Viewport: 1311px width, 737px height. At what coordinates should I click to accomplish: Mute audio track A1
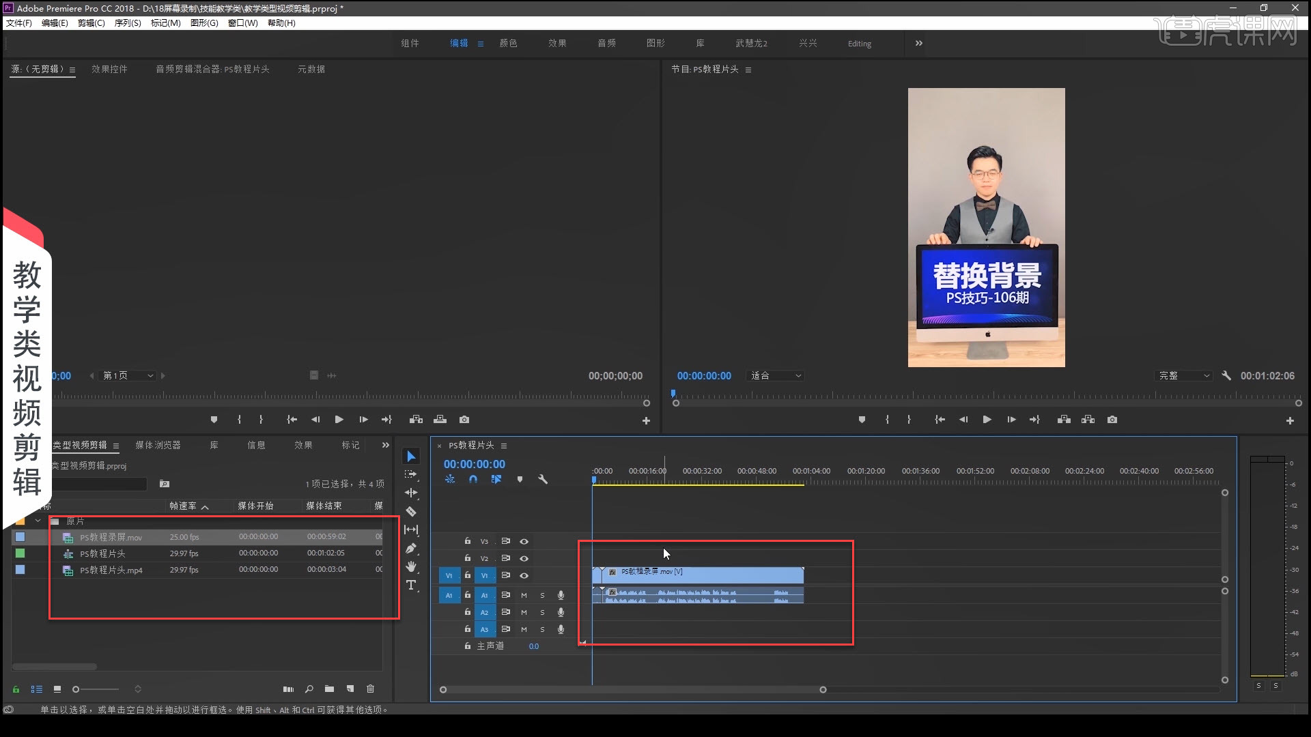(x=524, y=595)
